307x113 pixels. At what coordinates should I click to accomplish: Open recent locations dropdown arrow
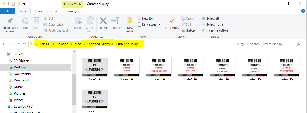point(19,44)
